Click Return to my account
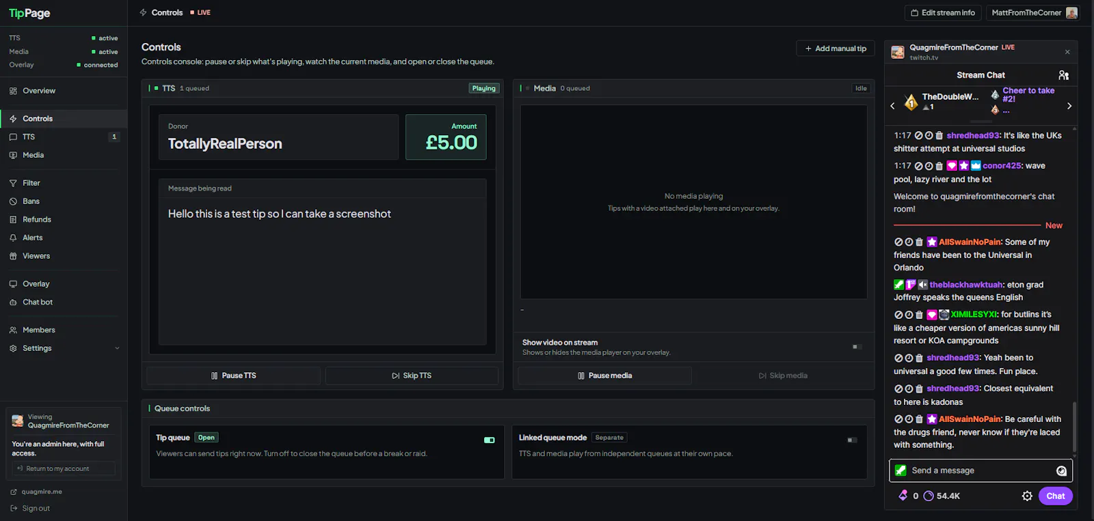Image resolution: width=1094 pixels, height=521 pixels. coord(64,469)
